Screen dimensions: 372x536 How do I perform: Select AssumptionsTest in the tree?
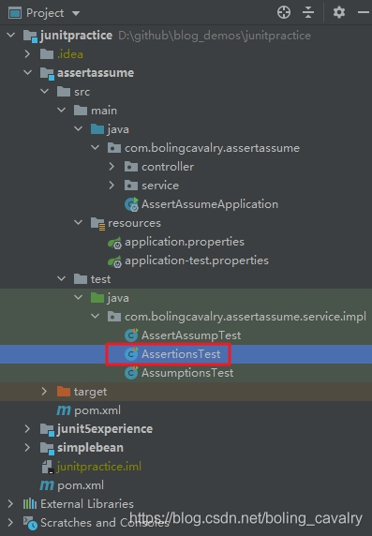tap(187, 373)
